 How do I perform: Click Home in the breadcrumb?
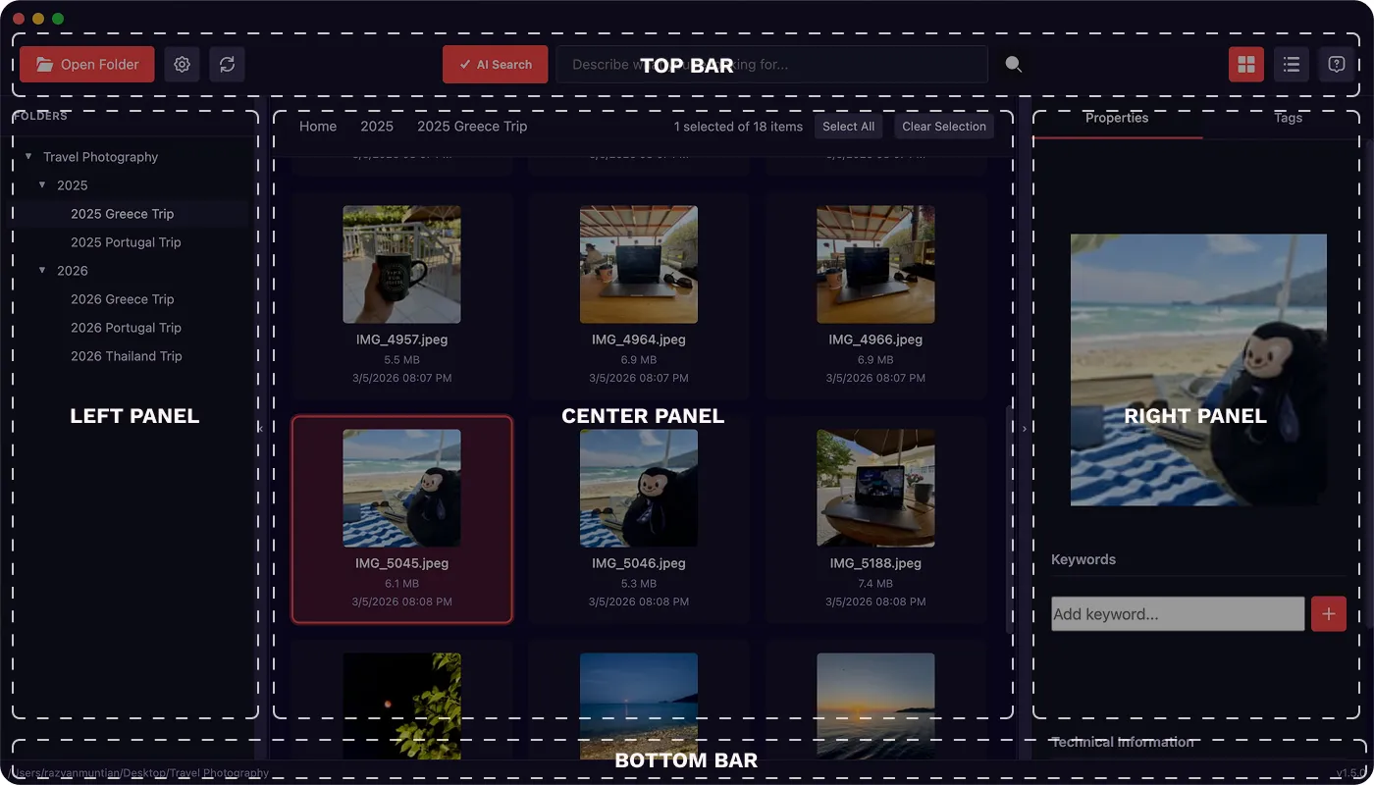318,127
